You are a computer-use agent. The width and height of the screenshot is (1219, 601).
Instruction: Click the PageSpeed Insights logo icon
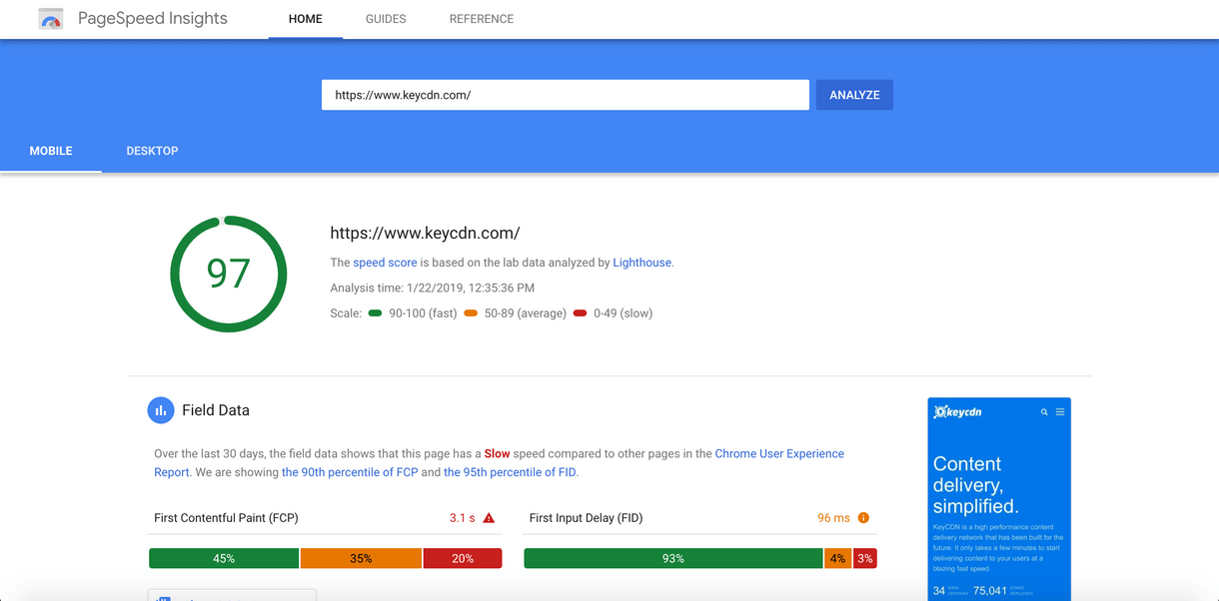(x=51, y=19)
